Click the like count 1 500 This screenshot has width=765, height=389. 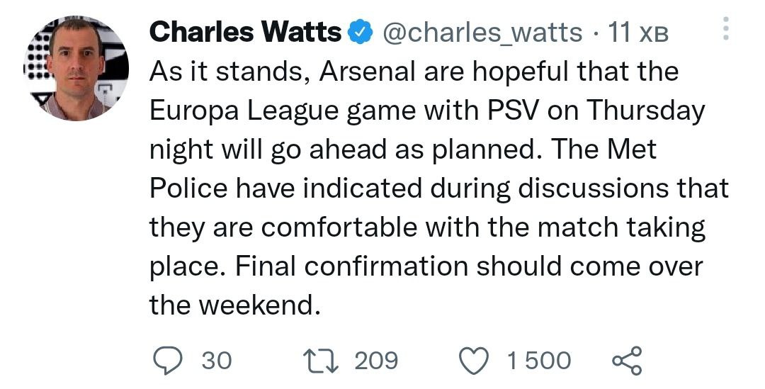click(538, 361)
